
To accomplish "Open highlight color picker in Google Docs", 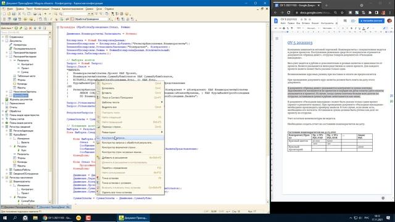I will pos(368,28).
